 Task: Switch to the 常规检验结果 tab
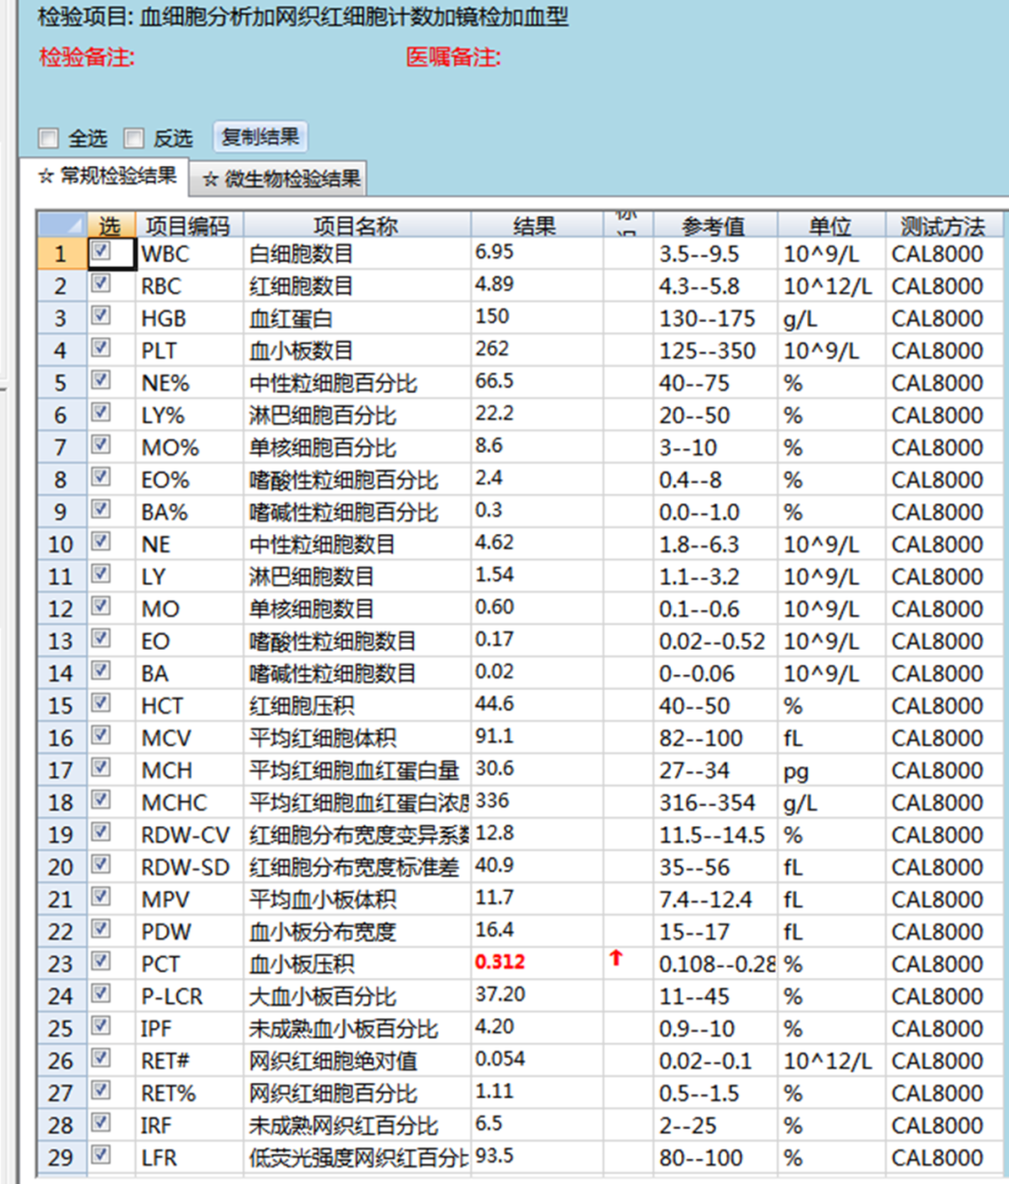(107, 176)
